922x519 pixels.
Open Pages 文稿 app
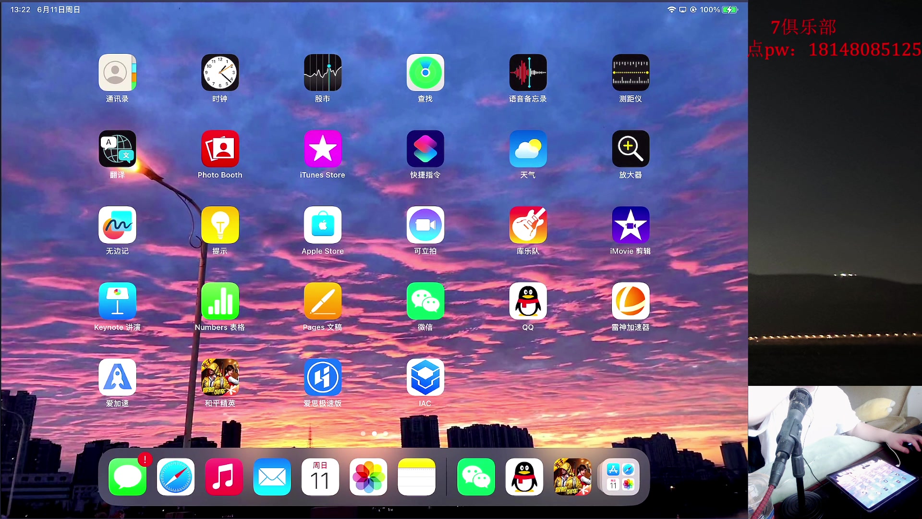click(x=322, y=301)
